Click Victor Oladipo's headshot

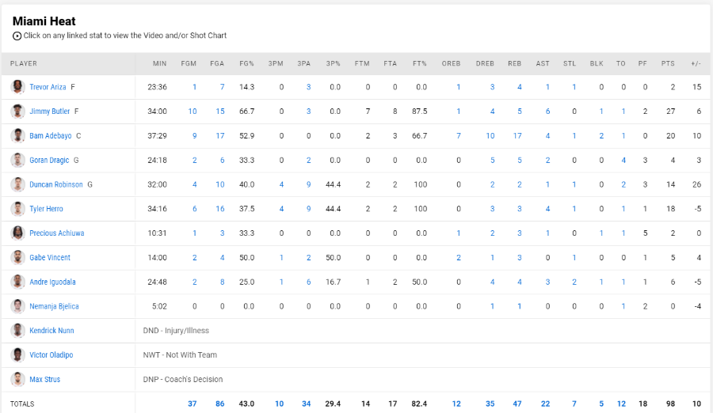tap(17, 354)
